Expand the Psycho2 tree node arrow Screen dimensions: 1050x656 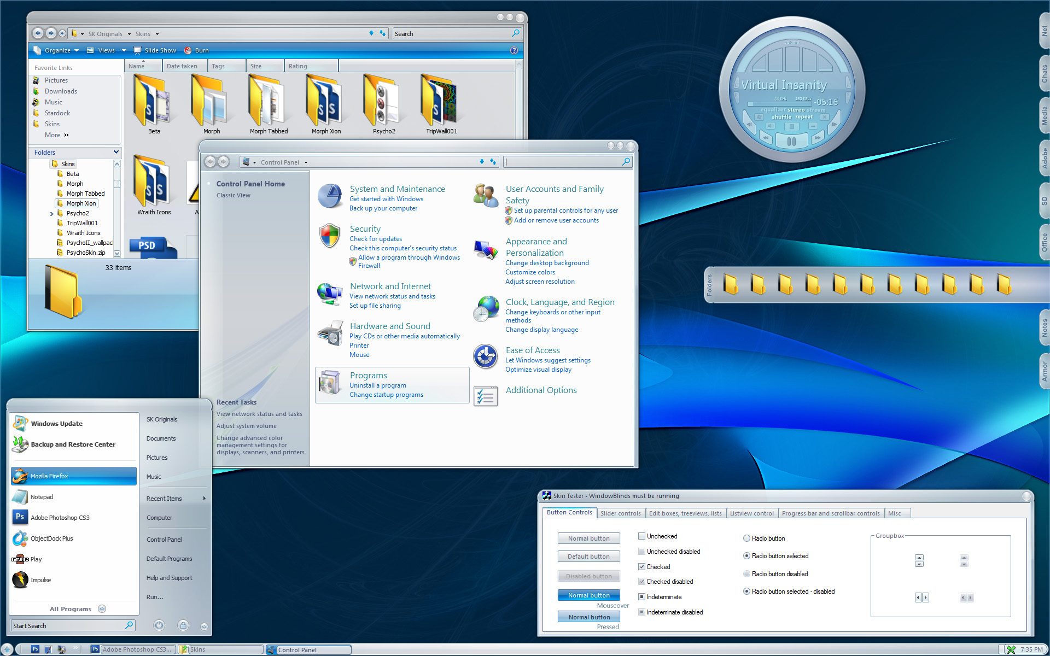(52, 214)
